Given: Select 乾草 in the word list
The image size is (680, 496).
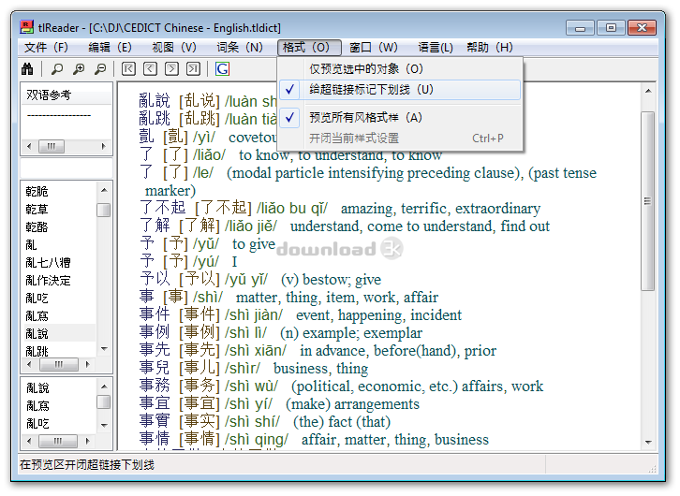Looking at the screenshot, I should (37, 210).
